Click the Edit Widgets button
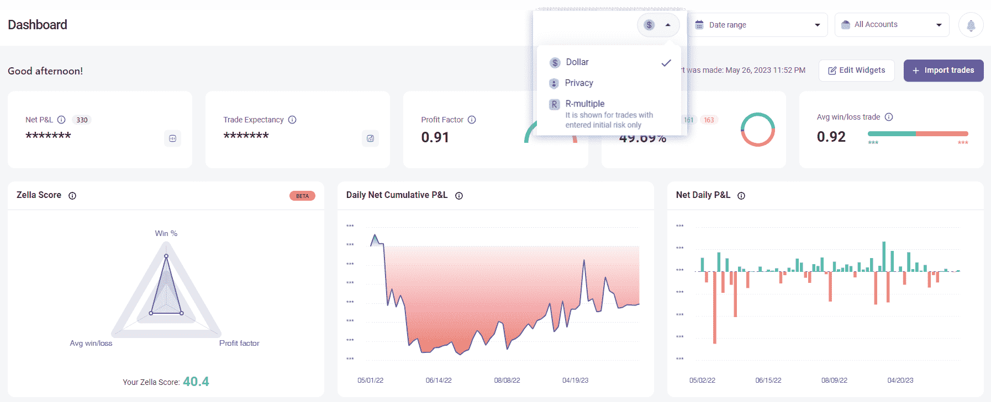This screenshot has width=991, height=402. (856, 71)
